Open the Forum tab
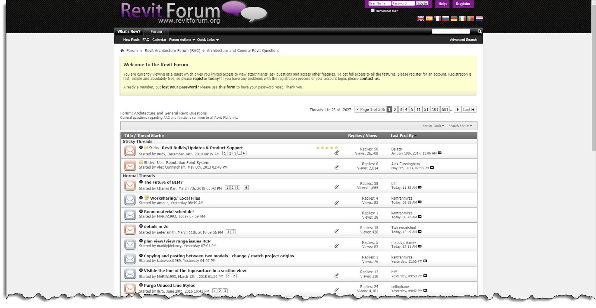 click(x=156, y=32)
